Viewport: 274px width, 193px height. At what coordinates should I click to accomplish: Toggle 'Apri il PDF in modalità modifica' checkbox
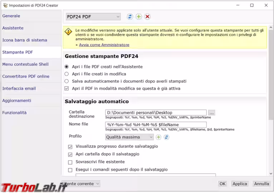coord(67,89)
